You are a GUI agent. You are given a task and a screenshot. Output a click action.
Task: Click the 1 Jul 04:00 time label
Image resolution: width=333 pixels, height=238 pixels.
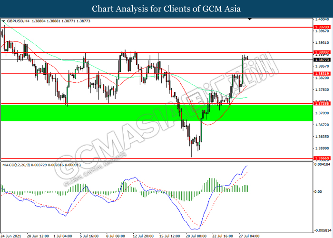[64, 235]
